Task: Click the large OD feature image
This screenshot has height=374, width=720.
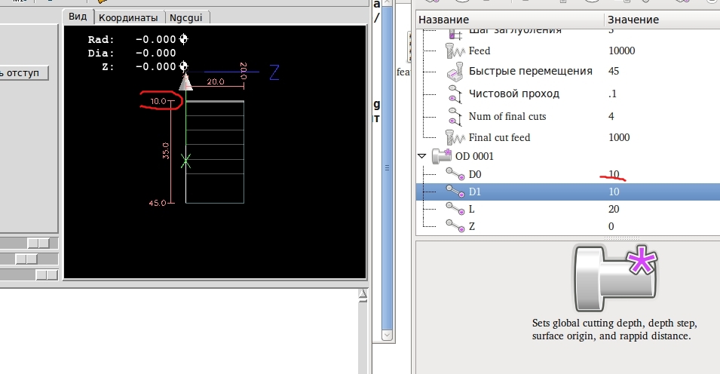Action: click(x=615, y=278)
